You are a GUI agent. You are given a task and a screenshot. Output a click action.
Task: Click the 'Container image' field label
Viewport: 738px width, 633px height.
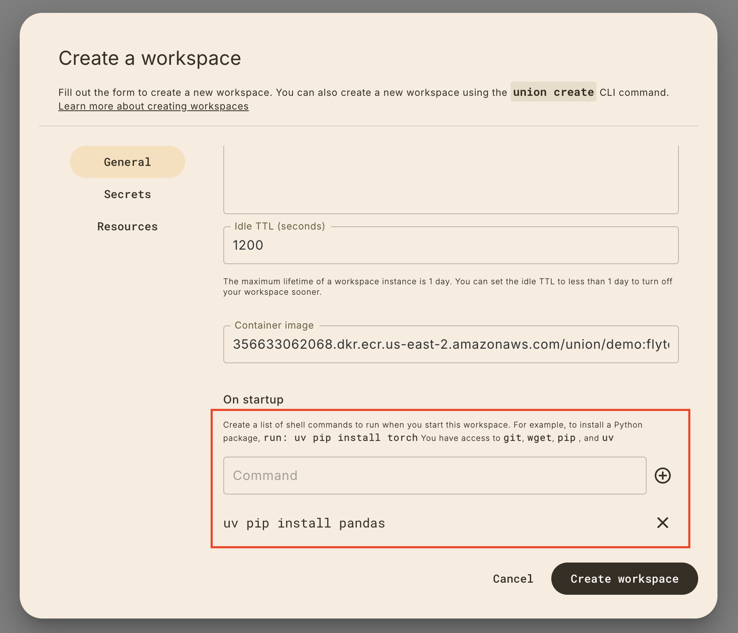pyautogui.click(x=274, y=325)
